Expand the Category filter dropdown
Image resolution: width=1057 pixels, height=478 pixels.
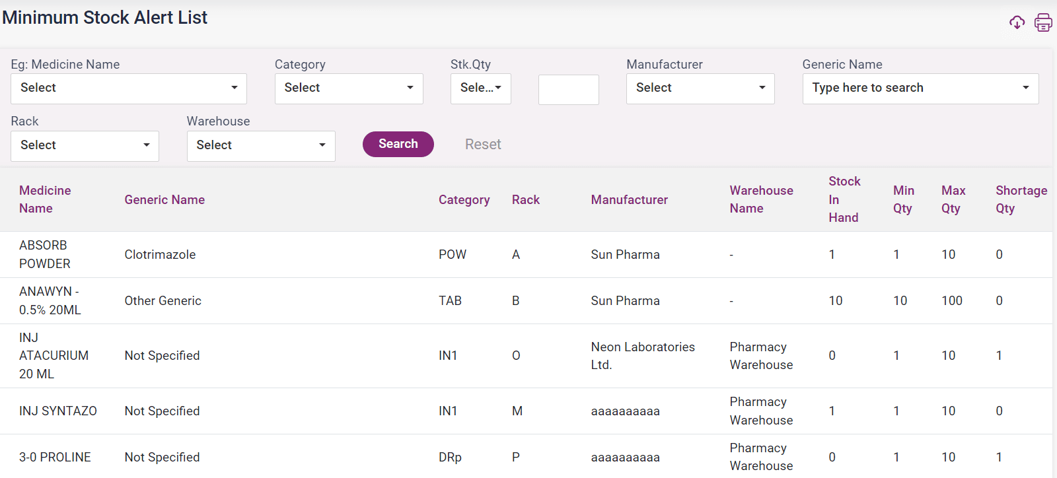[348, 88]
